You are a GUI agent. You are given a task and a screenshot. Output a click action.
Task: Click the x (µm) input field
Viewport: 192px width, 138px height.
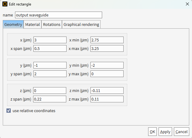50,40
